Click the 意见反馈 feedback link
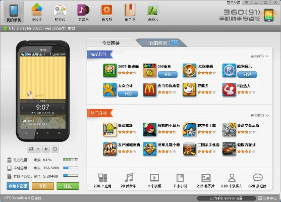Viewport: 281px width, 202px height. click(234, 3)
